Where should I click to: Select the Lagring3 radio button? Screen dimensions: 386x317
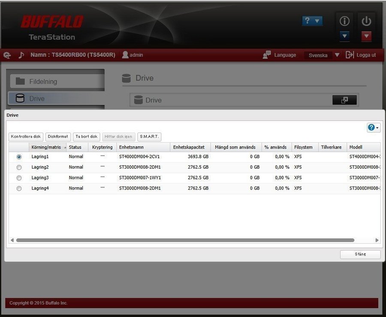pos(19,178)
